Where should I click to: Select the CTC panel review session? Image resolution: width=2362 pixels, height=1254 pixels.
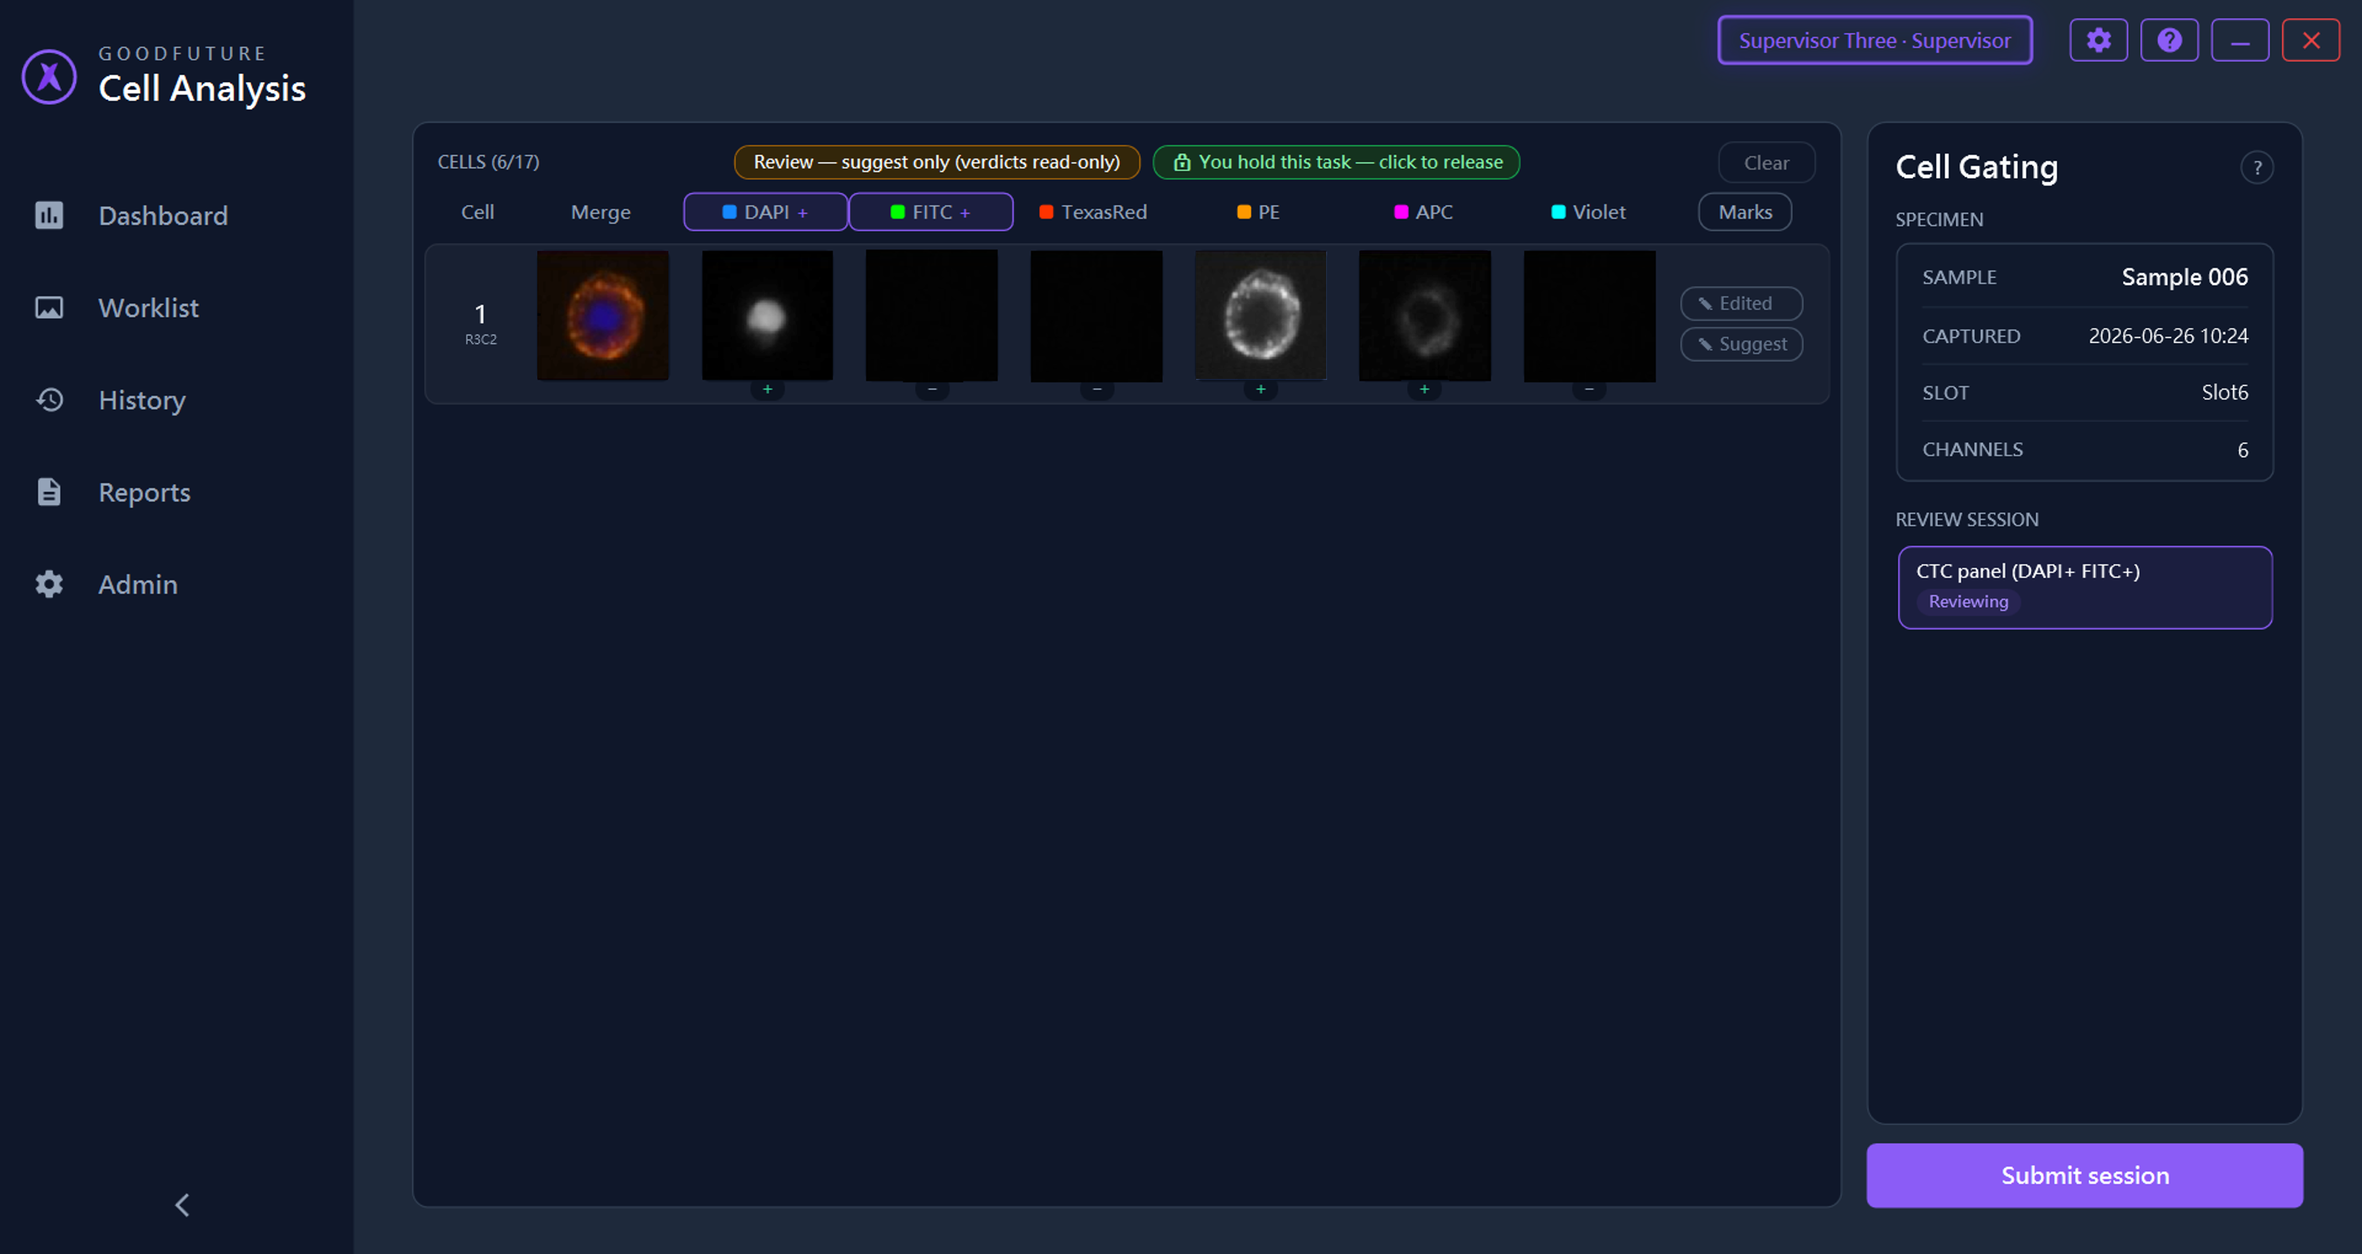(2084, 586)
